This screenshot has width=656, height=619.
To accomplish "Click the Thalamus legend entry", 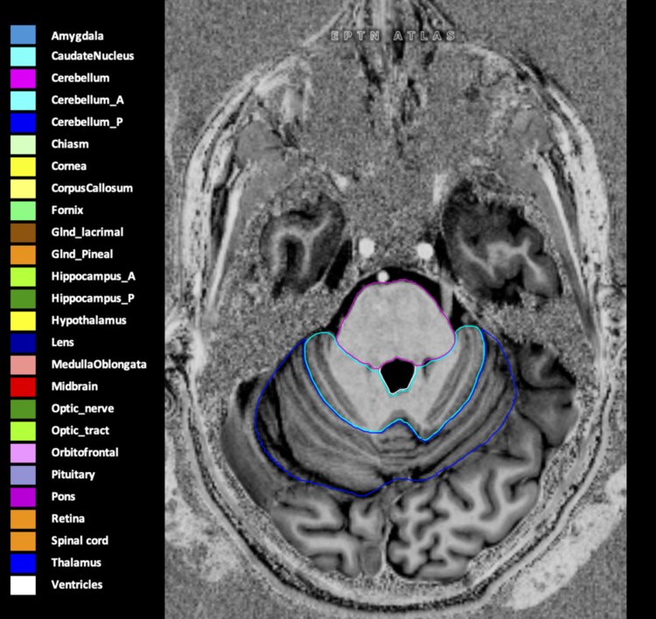I will click(76, 563).
